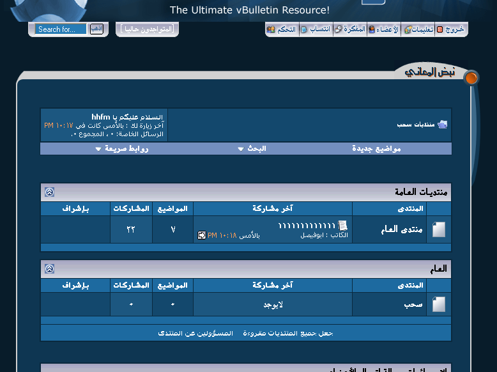Click the orange round button near نبض المعاني

point(471,78)
